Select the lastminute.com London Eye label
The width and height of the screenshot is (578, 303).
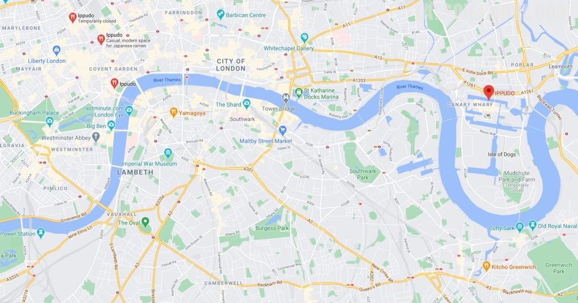click(104, 111)
